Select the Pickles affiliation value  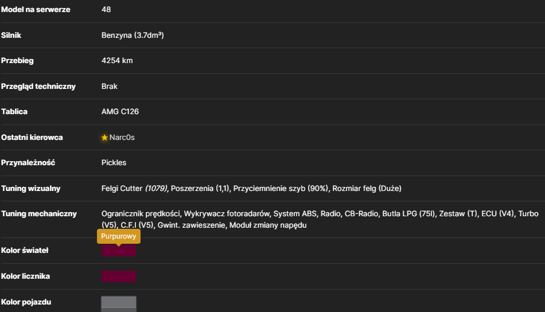114,163
